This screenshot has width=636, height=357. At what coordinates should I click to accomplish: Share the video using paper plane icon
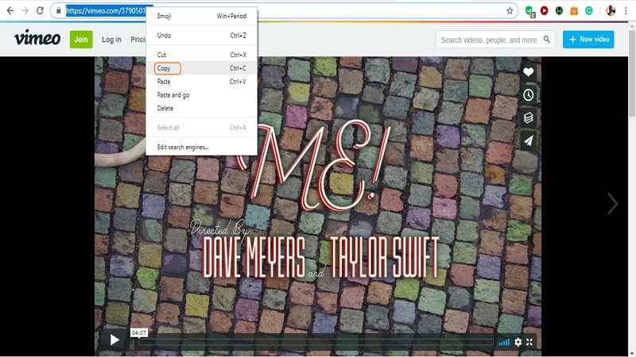tap(528, 141)
